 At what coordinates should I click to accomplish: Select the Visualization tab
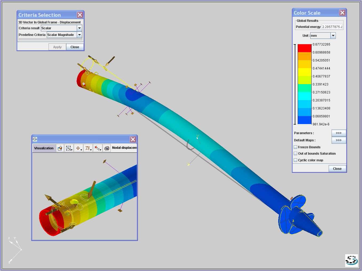(x=44, y=148)
